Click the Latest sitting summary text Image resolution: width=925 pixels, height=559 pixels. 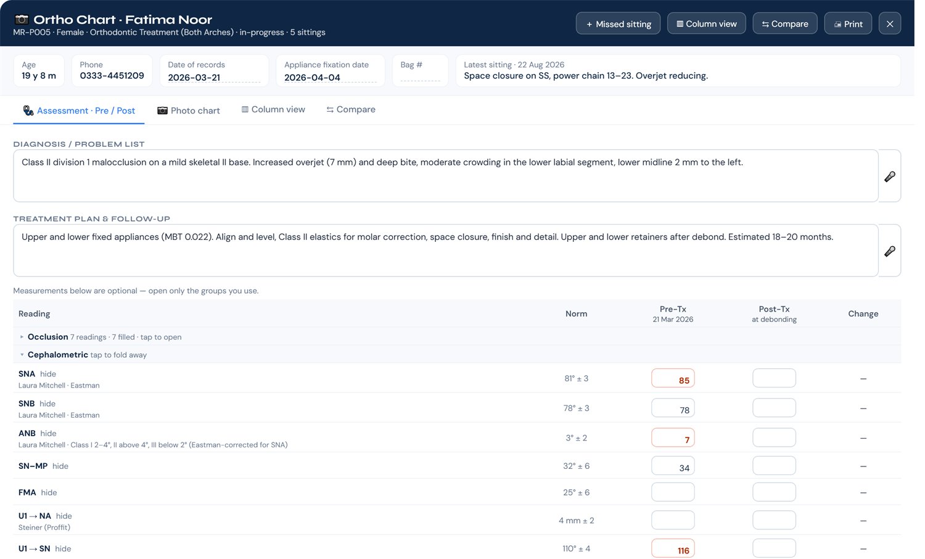click(x=586, y=76)
